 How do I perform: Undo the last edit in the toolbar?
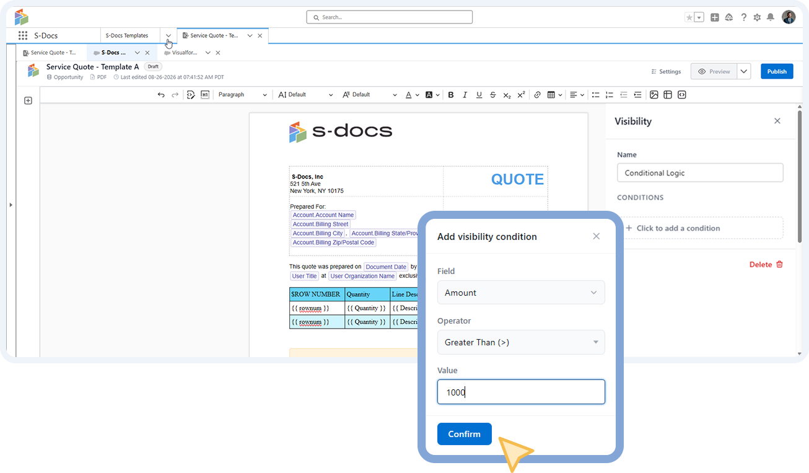pos(161,95)
